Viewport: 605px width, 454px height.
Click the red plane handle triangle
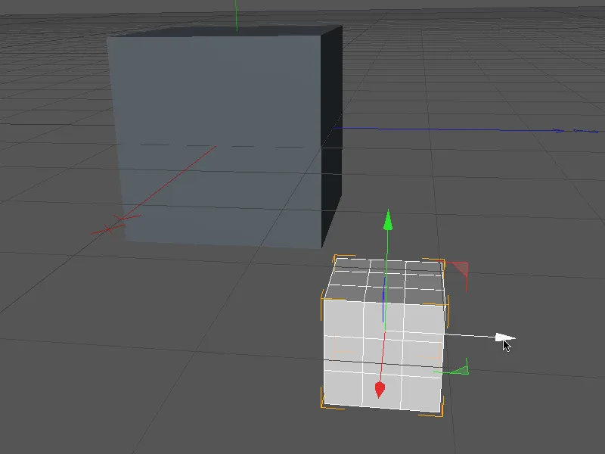click(x=460, y=268)
